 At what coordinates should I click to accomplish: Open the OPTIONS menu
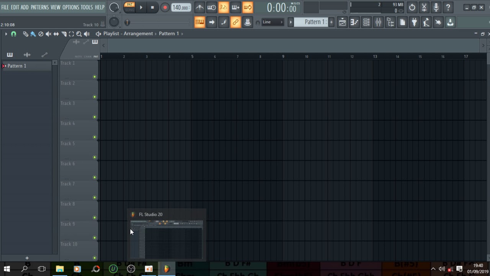tap(70, 7)
